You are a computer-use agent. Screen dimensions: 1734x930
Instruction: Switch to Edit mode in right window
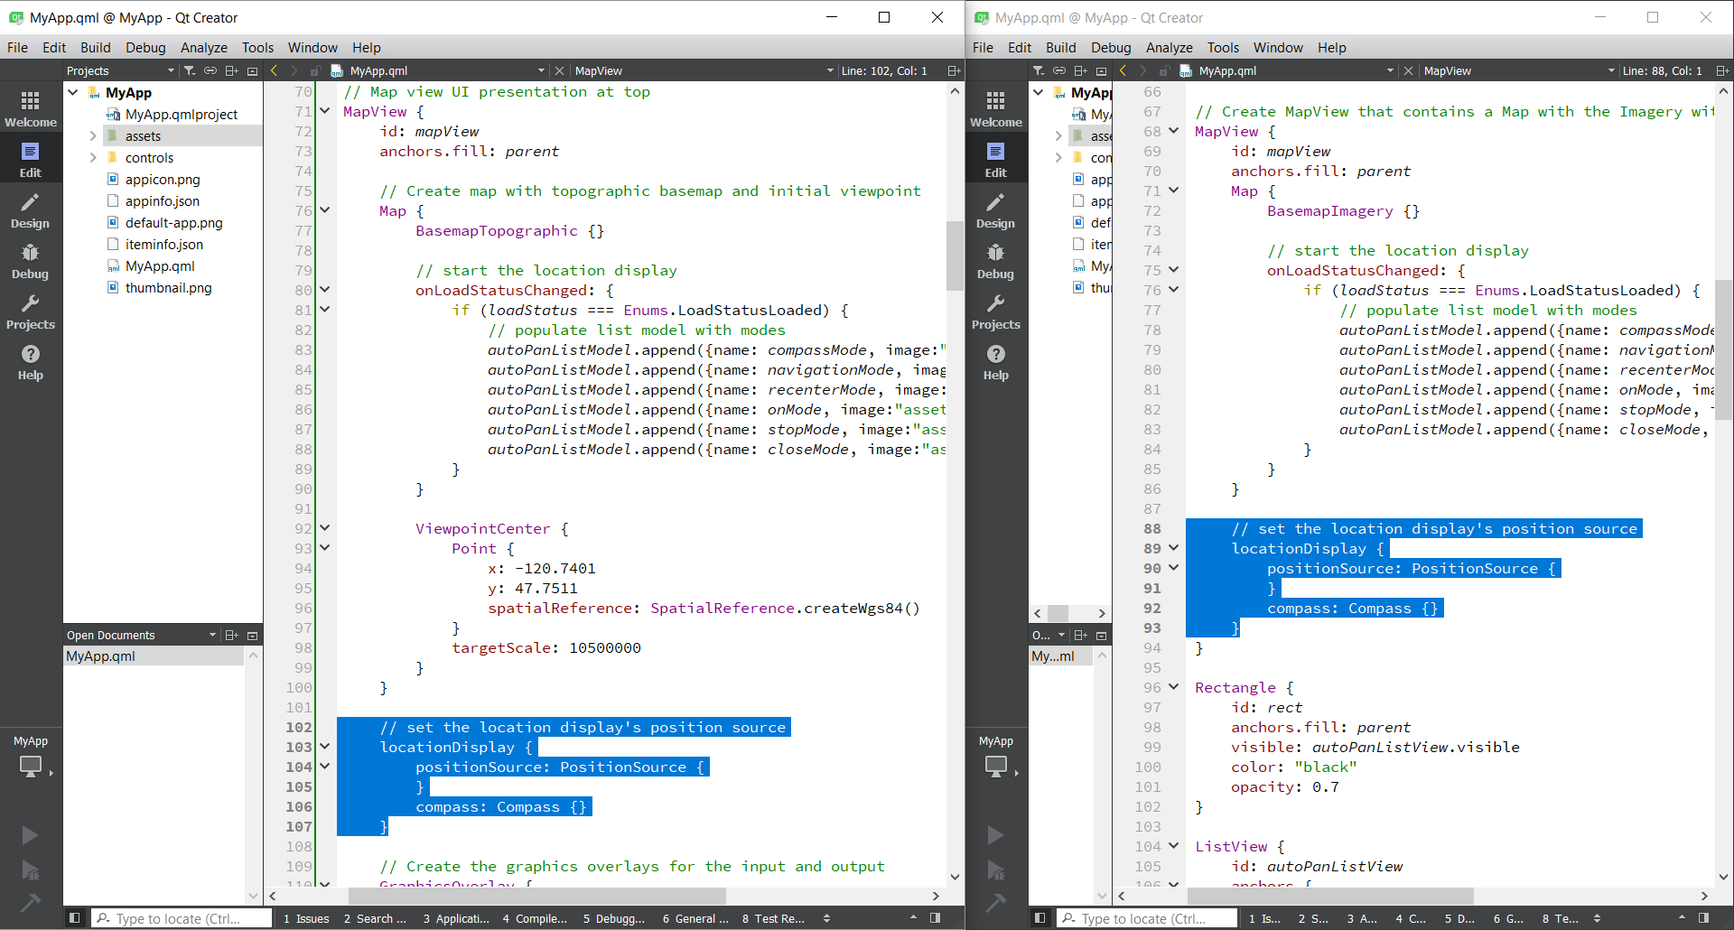tap(996, 159)
